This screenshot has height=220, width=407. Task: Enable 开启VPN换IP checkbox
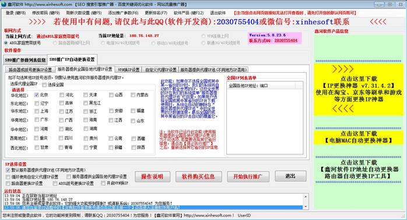click(x=103, y=183)
